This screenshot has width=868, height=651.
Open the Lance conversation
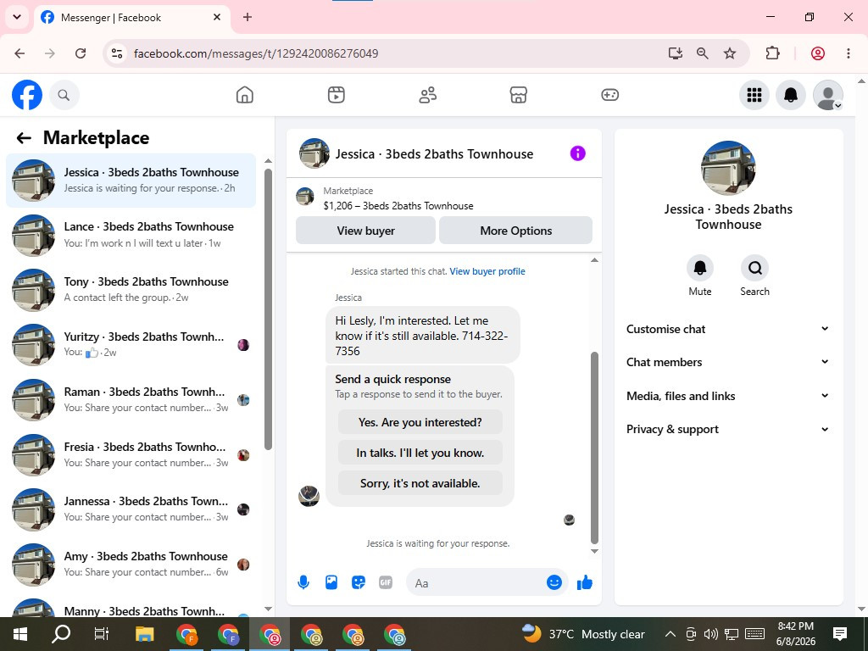(131, 236)
